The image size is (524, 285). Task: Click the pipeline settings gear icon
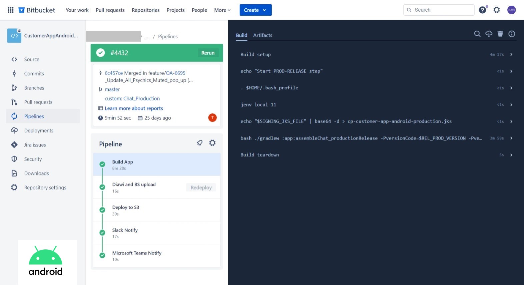point(212,143)
